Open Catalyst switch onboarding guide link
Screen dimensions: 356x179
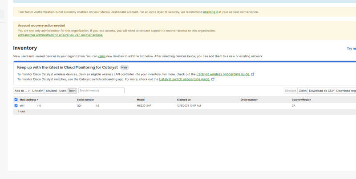click(x=185, y=79)
